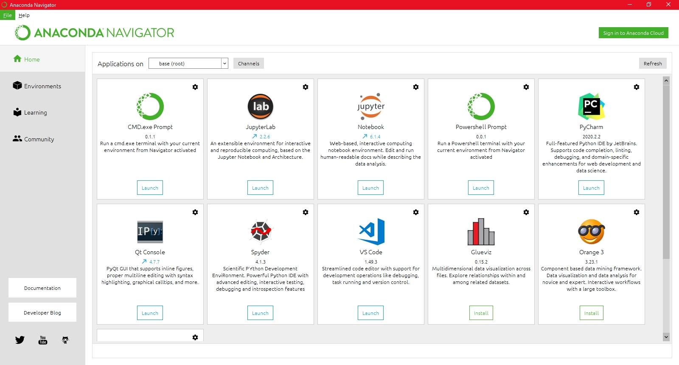Launch CMD.exe Prompt

point(150,188)
